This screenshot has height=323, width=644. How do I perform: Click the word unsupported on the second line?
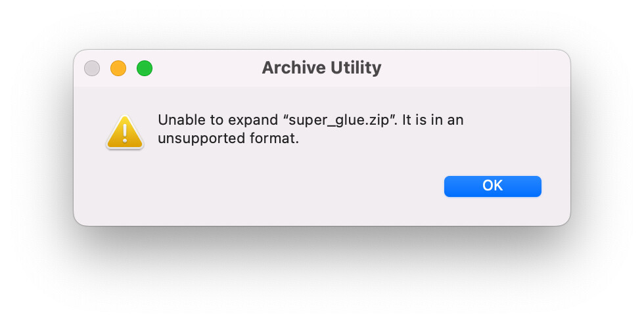(202, 139)
